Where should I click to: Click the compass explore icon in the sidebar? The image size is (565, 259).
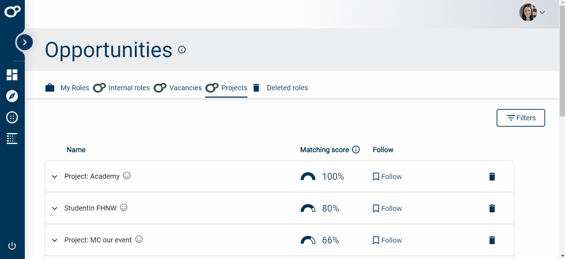(12, 96)
